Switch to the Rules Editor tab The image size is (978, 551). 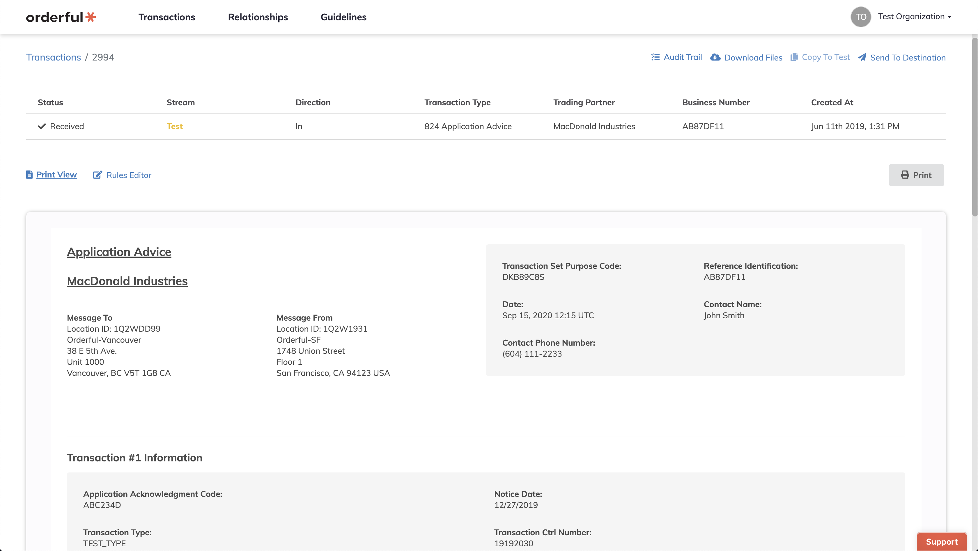click(129, 175)
